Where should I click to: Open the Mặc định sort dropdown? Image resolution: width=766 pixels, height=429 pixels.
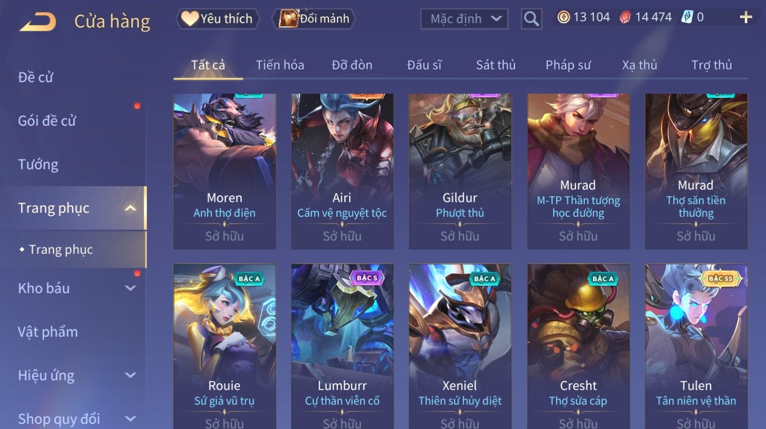tap(464, 19)
